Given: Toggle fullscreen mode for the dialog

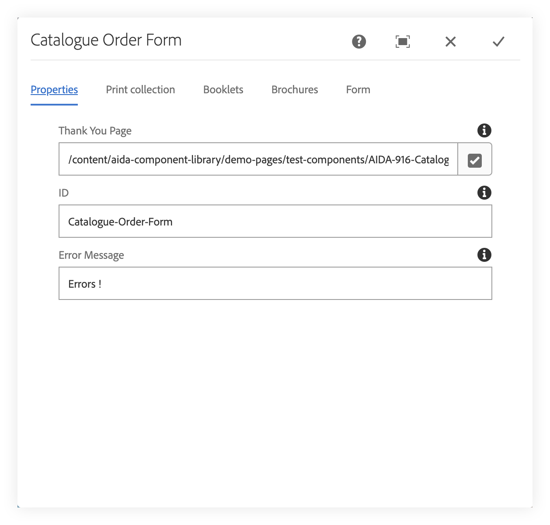Looking at the screenshot, I should click(402, 42).
